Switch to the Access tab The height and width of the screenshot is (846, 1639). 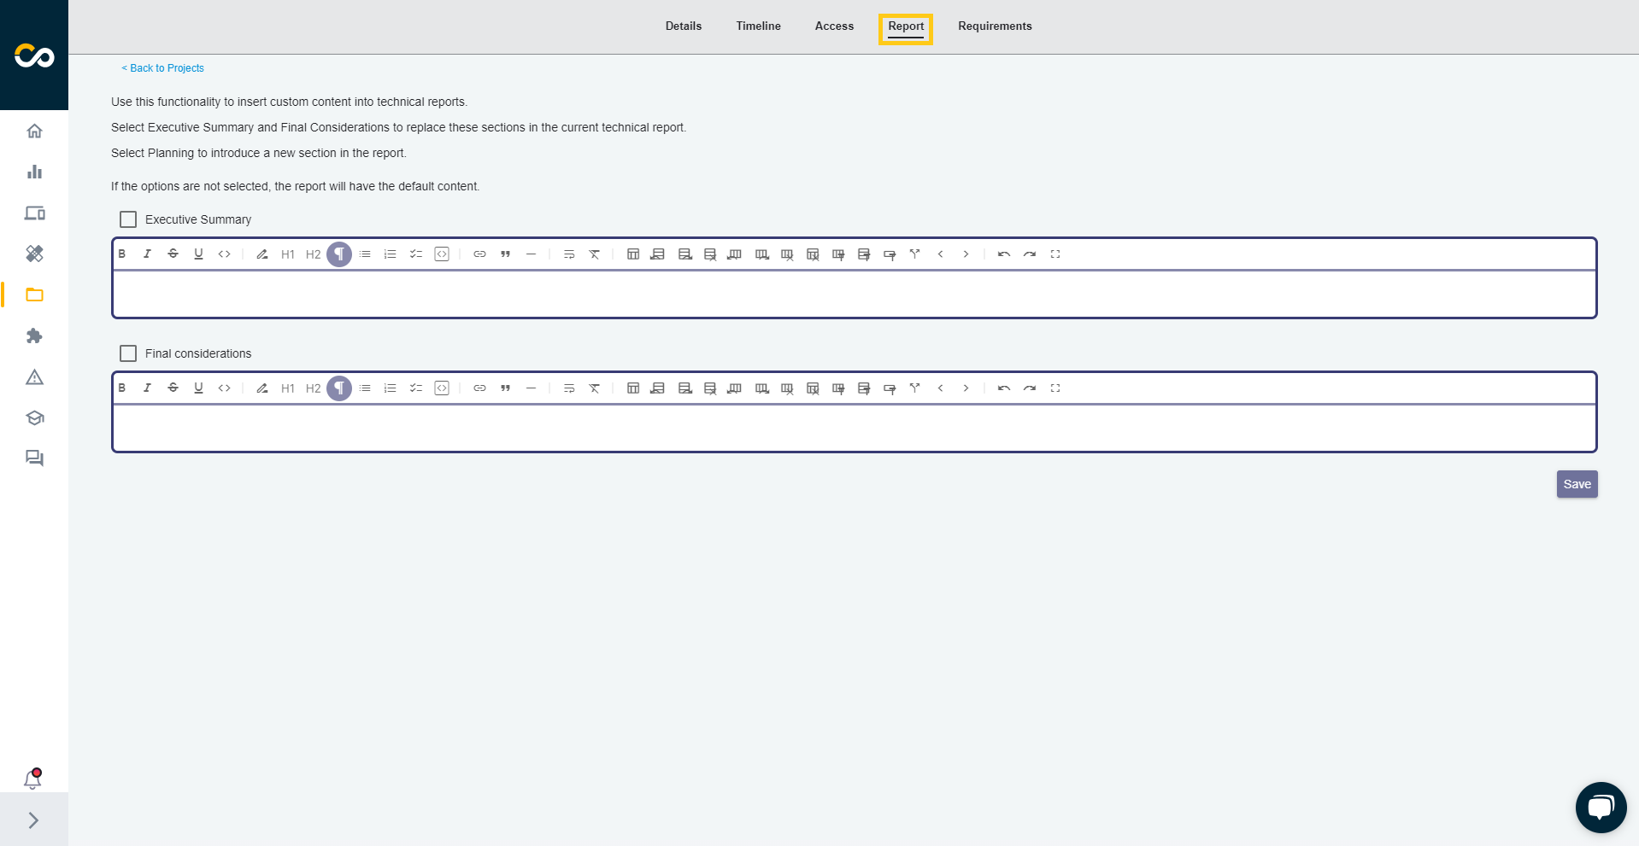pyautogui.click(x=834, y=26)
